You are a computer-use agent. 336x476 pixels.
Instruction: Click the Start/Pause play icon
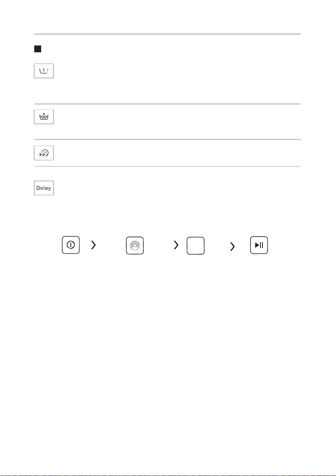[259, 245]
